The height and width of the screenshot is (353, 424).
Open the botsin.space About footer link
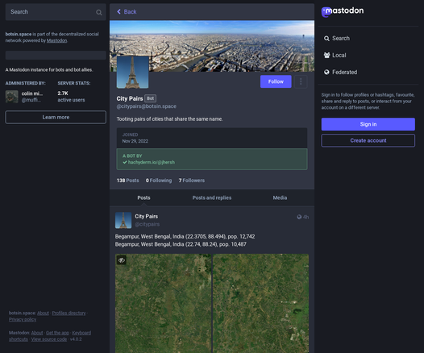click(43, 313)
